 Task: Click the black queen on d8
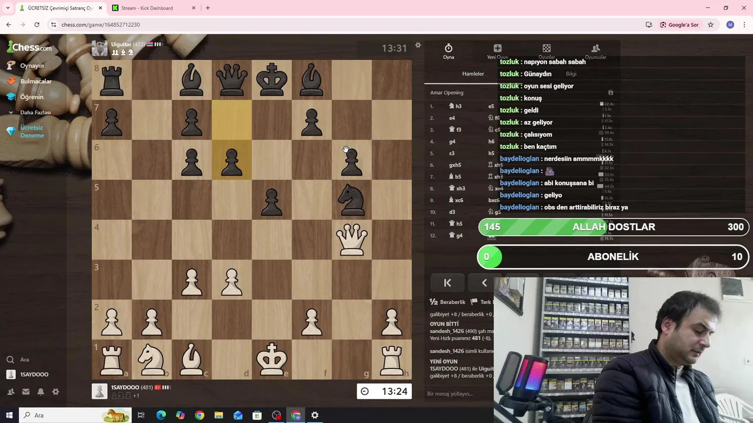click(x=232, y=80)
